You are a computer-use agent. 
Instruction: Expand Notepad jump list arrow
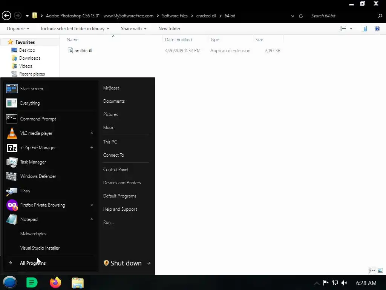tap(92, 219)
